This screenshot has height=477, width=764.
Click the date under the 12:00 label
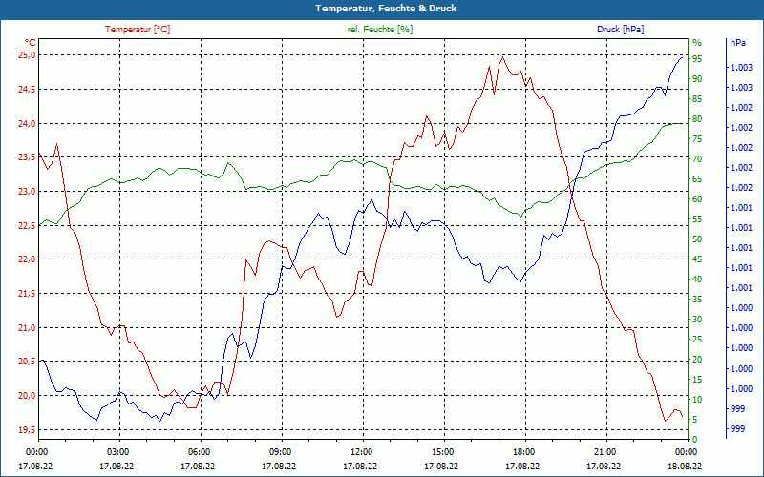(x=360, y=467)
